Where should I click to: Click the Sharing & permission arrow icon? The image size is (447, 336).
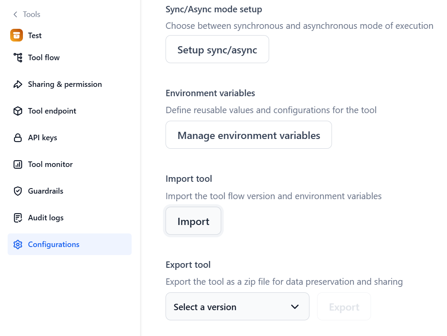pyautogui.click(x=18, y=84)
